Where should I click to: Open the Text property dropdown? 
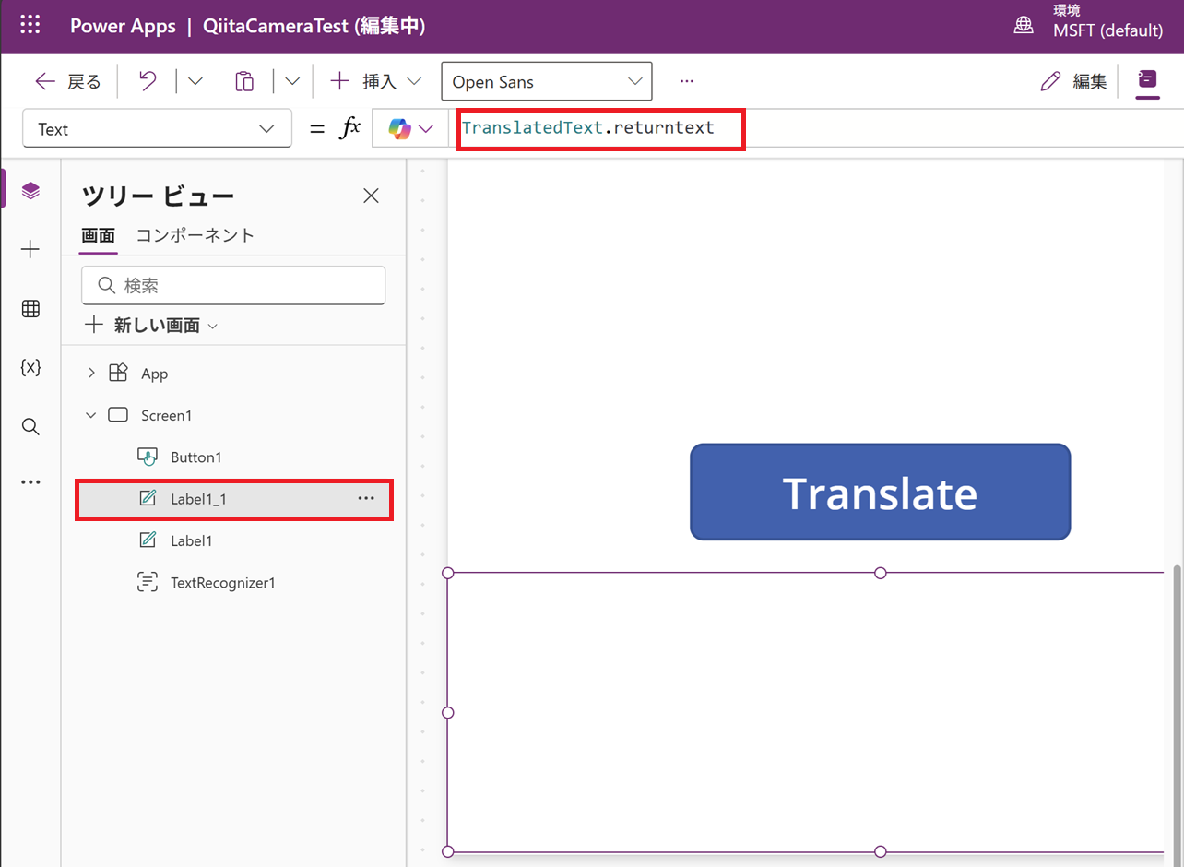point(157,129)
